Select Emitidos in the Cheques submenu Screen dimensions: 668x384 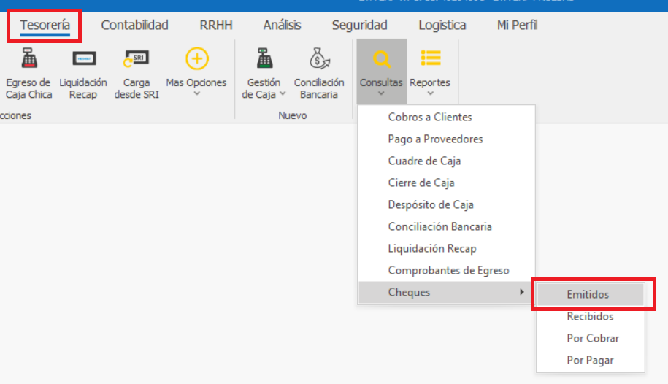coord(588,295)
